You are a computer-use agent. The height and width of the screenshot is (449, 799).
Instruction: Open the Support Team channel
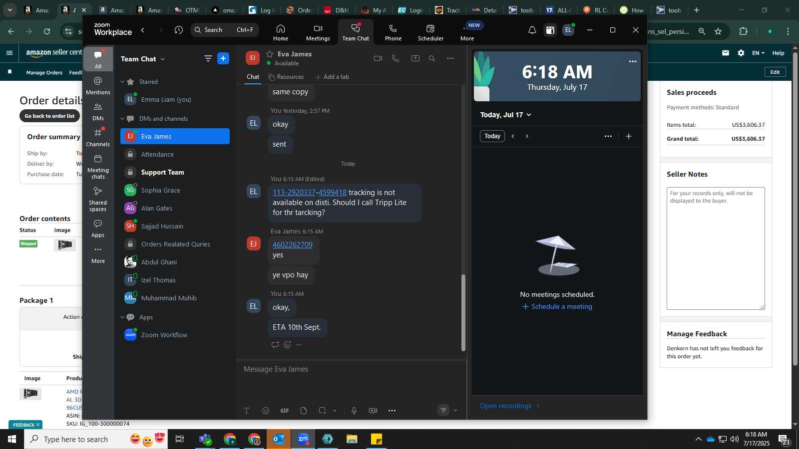click(x=175, y=172)
